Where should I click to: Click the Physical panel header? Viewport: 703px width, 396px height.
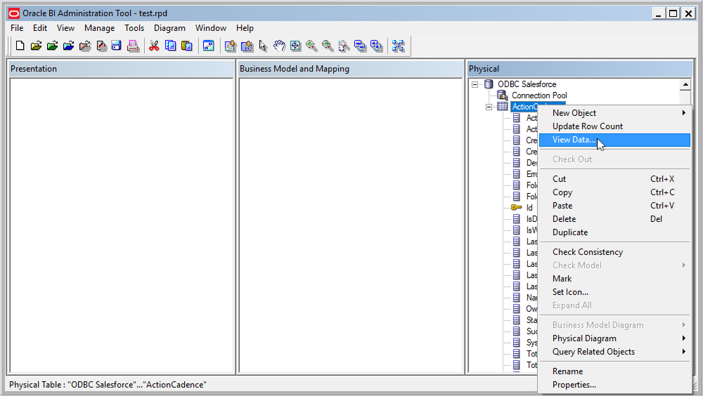580,69
